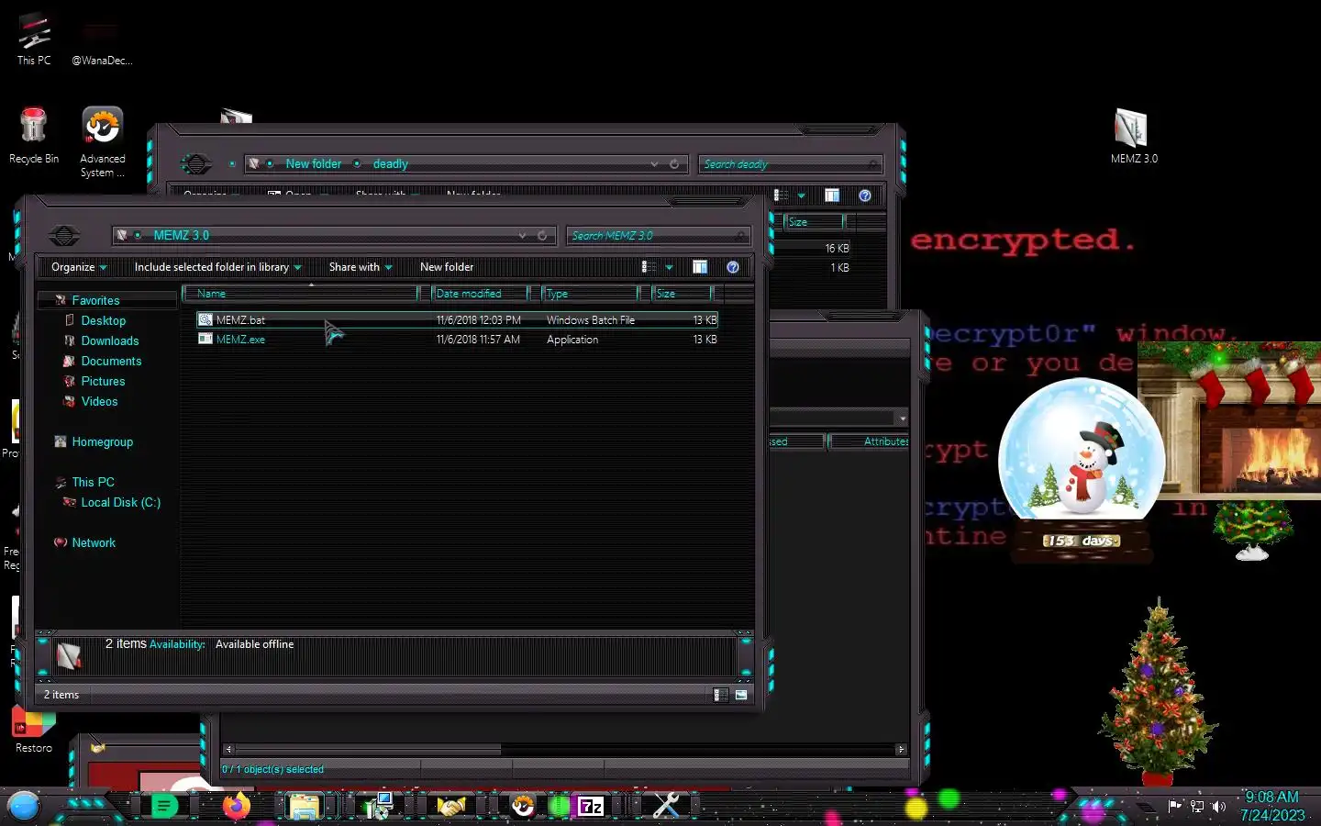Click the MEMZ 3.0 breadcrumb in address bar
The height and width of the screenshot is (826, 1321).
tap(182, 236)
